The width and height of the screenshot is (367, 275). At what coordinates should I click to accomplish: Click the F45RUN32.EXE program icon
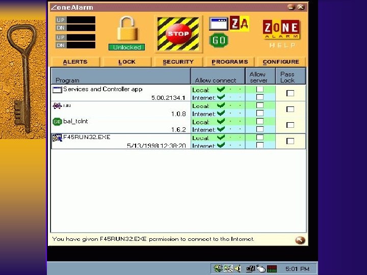(57, 137)
